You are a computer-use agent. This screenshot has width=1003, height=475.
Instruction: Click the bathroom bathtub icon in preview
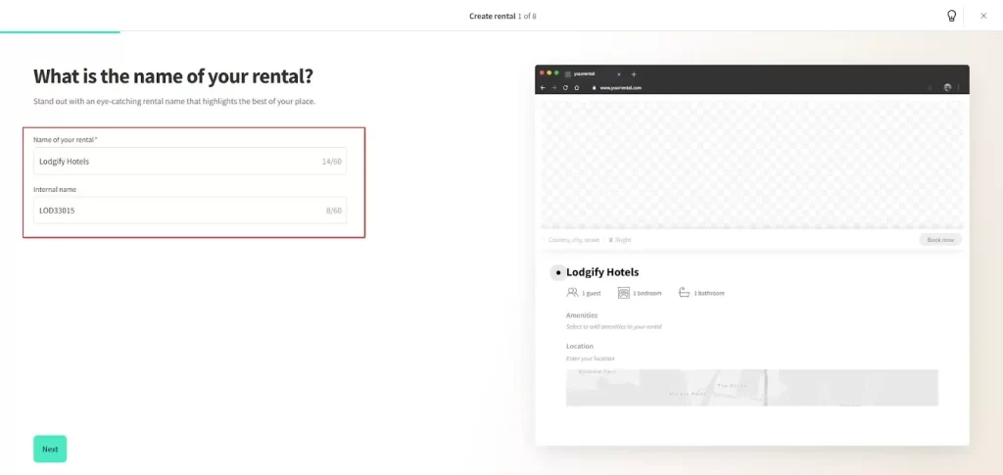coord(685,293)
